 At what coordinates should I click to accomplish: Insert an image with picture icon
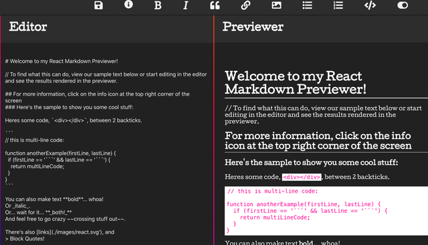pyautogui.click(x=276, y=5)
